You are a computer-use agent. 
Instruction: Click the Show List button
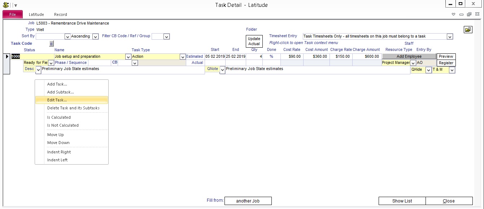(x=402, y=201)
